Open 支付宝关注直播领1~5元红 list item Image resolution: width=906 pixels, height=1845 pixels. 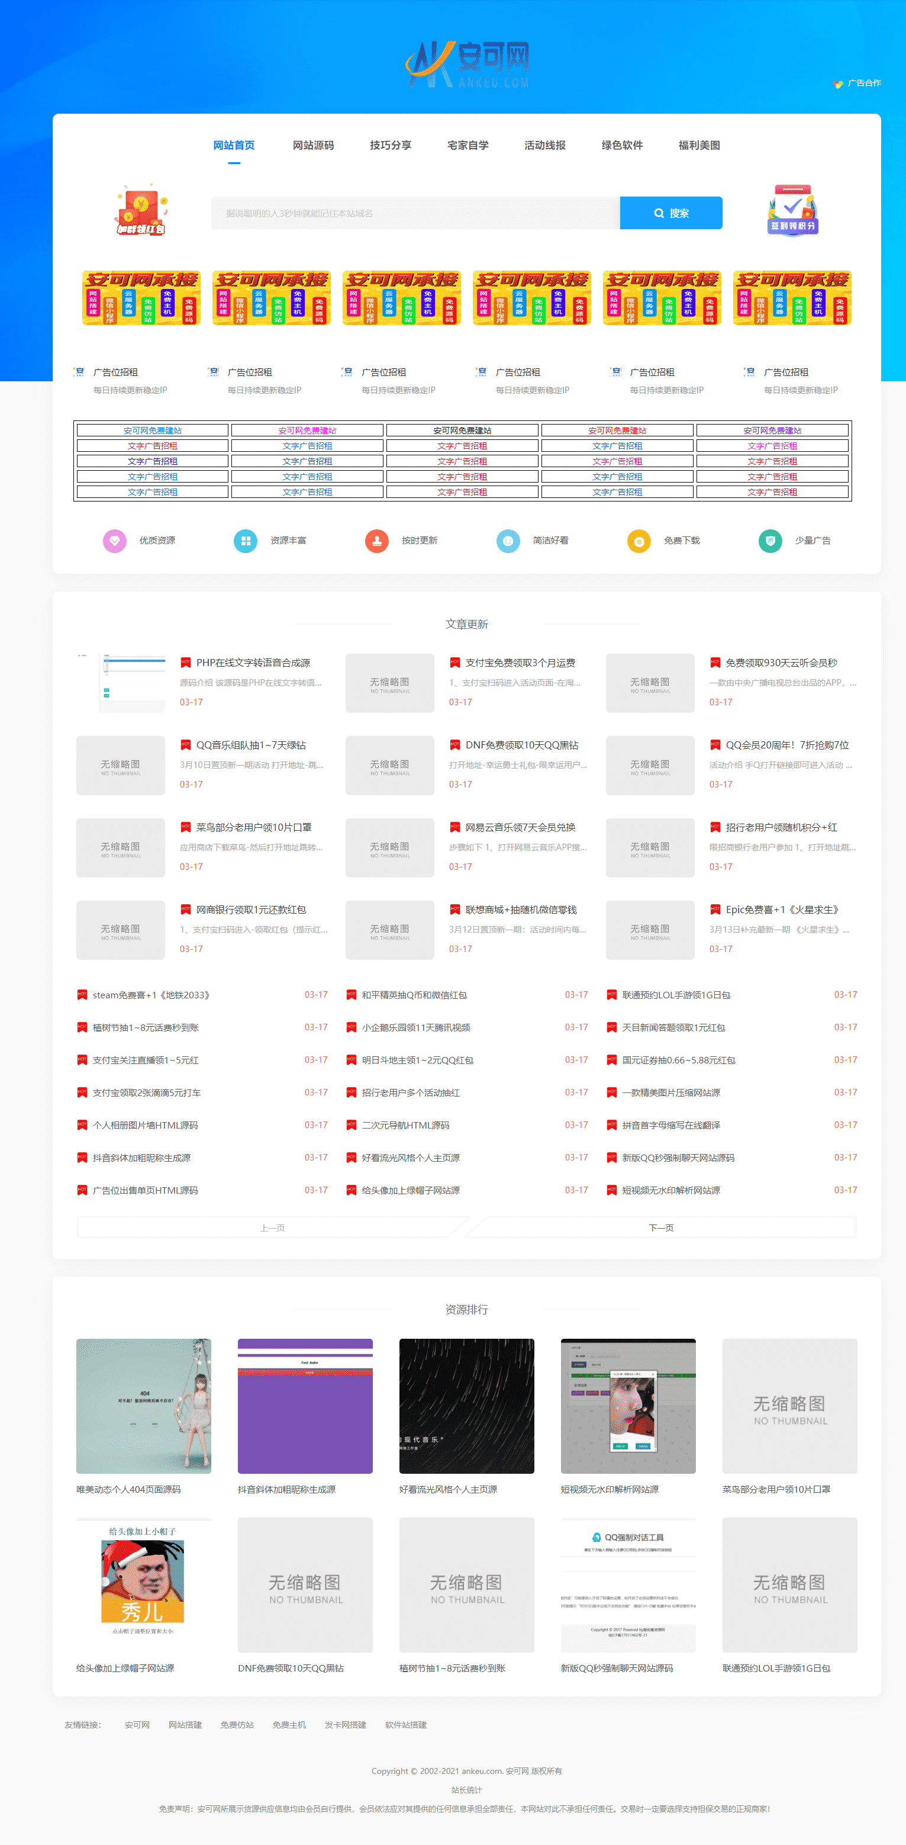coord(146,1060)
